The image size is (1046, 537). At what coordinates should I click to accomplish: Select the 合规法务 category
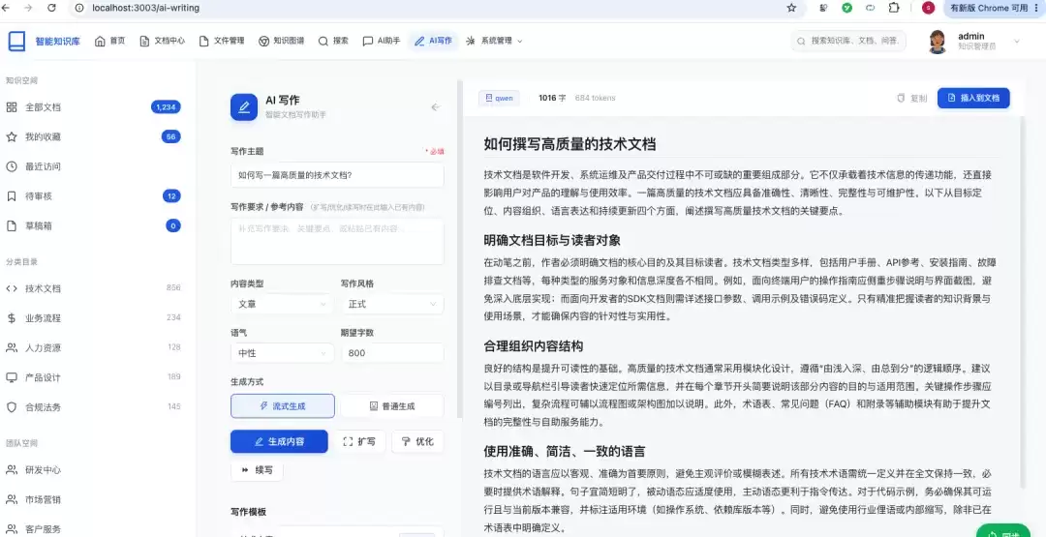93,407
